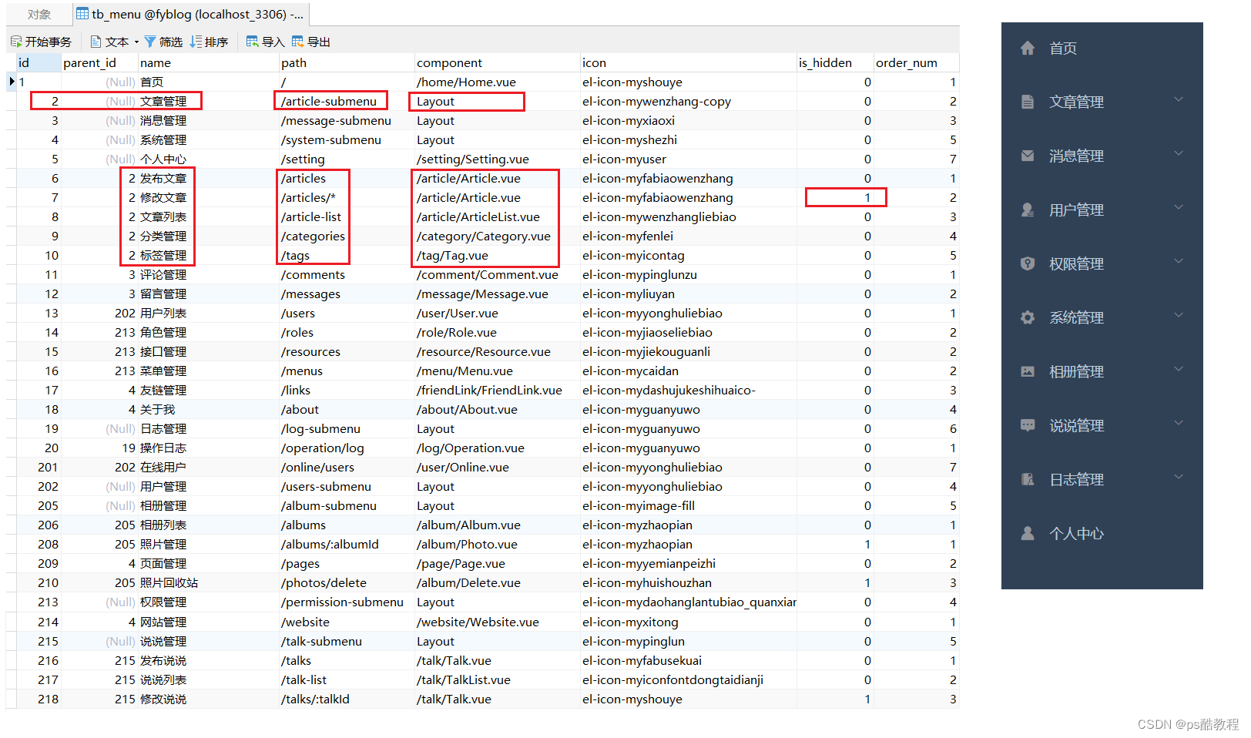Open the 系统管理 menu label
Image resolution: width=1251 pixels, height=738 pixels.
coord(1077,318)
